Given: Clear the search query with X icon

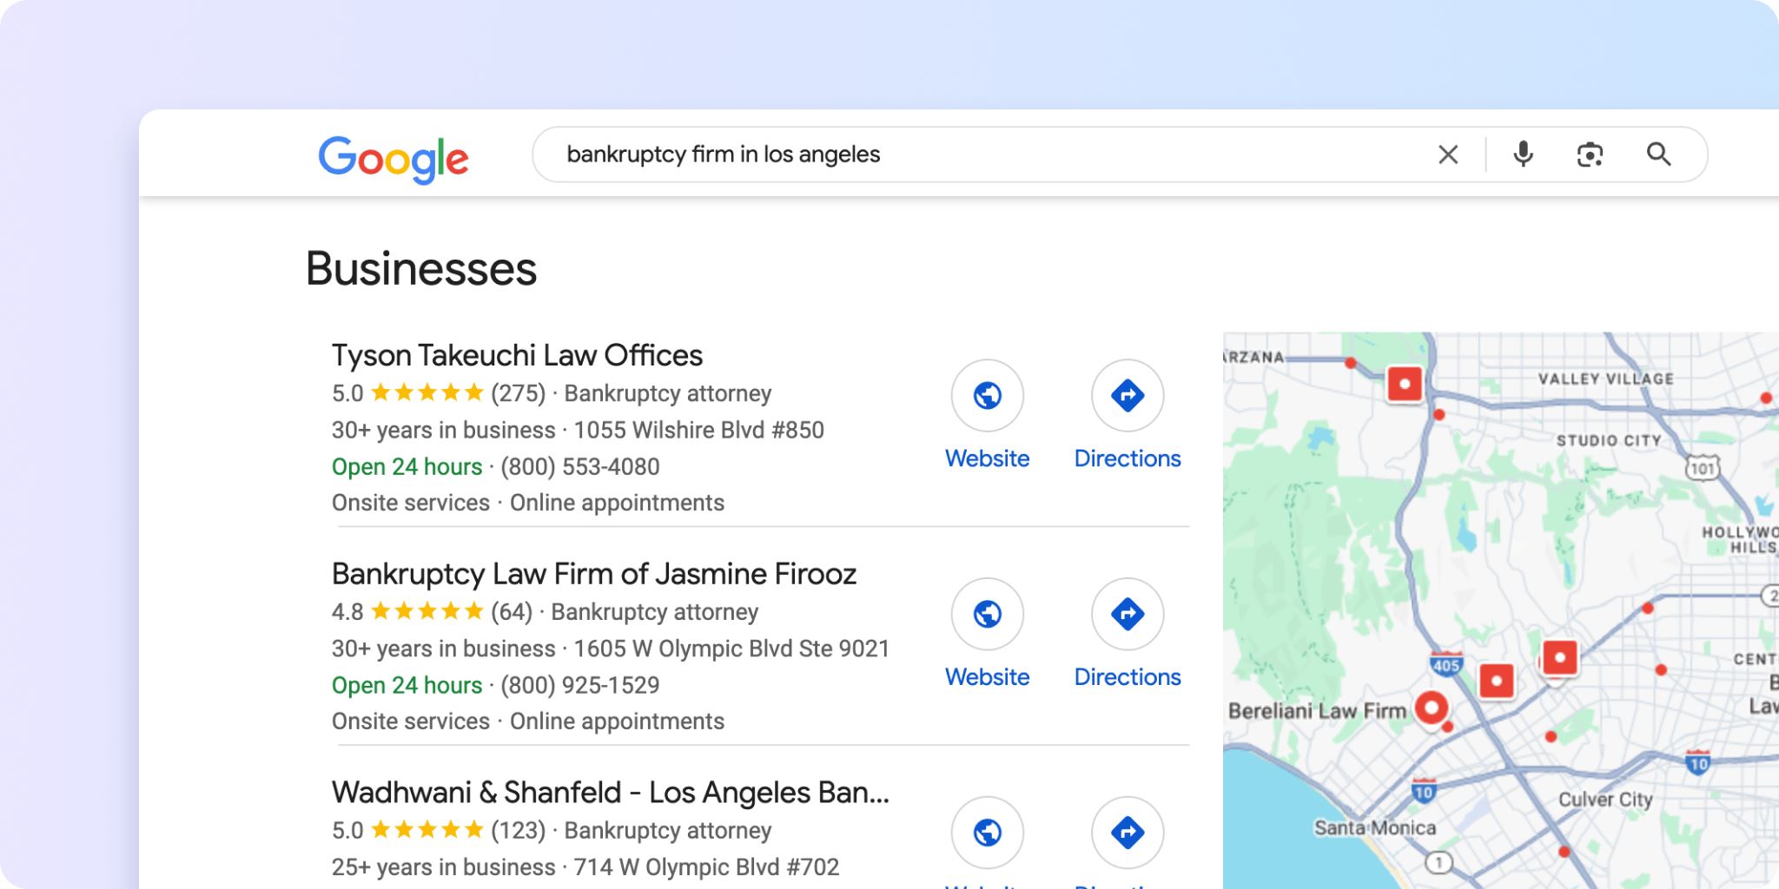Looking at the screenshot, I should pyautogui.click(x=1447, y=155).
